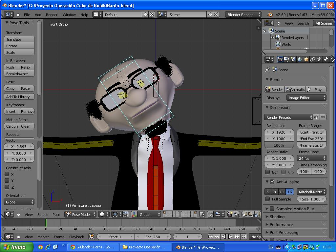Viewport: 336px width, 252px height.
Task: Toggle the snap magnet icon
Action: 210,215
